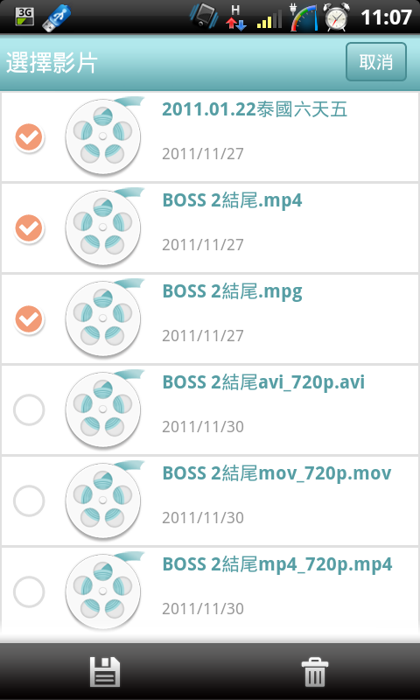Tap film reel icon for BOSS 2結尾avi_720p.avi
420x700 pixels.
pyautogui.click(x=104, y=409)
